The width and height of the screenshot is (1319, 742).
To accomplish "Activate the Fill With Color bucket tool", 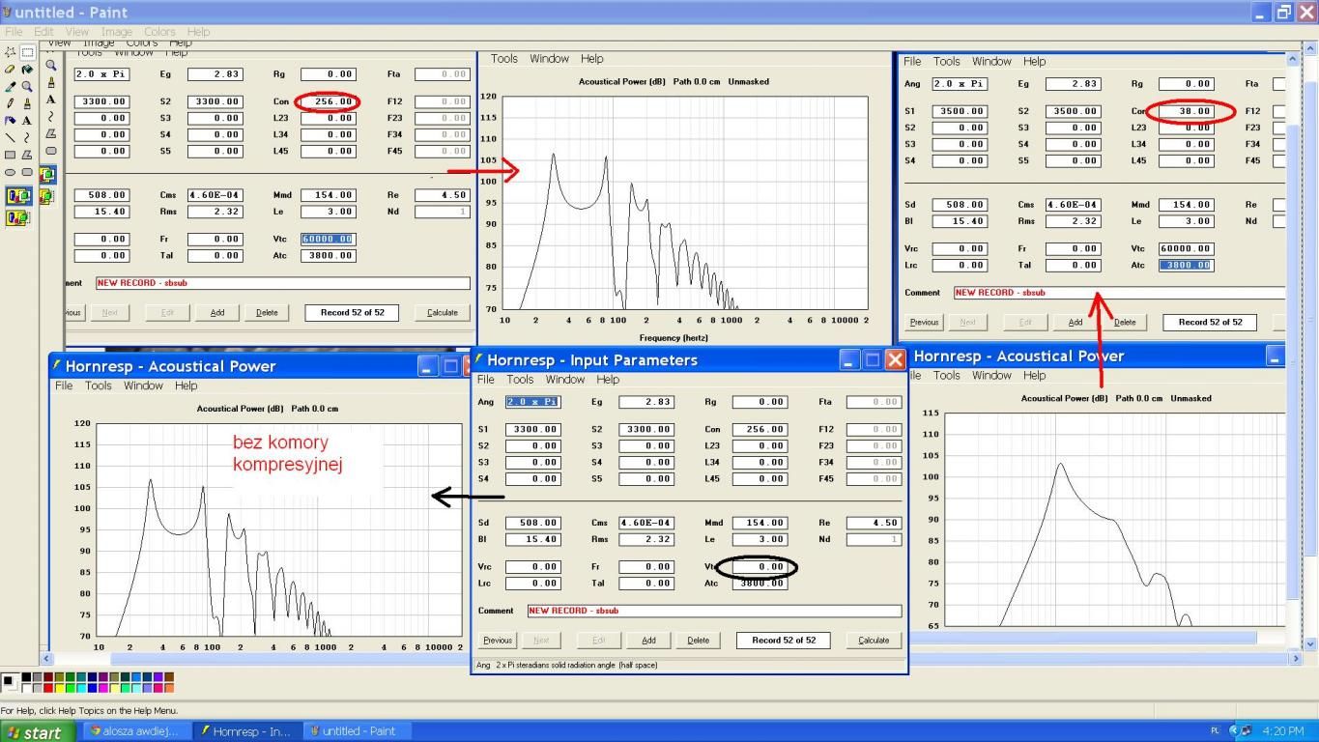I will pos(27,70).
